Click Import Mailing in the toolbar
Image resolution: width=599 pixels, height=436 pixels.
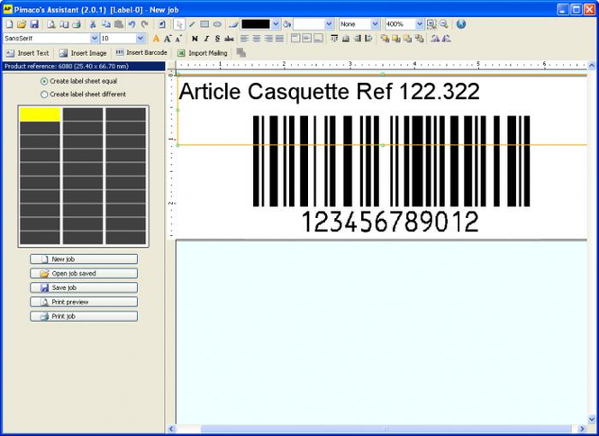point(202,53)
